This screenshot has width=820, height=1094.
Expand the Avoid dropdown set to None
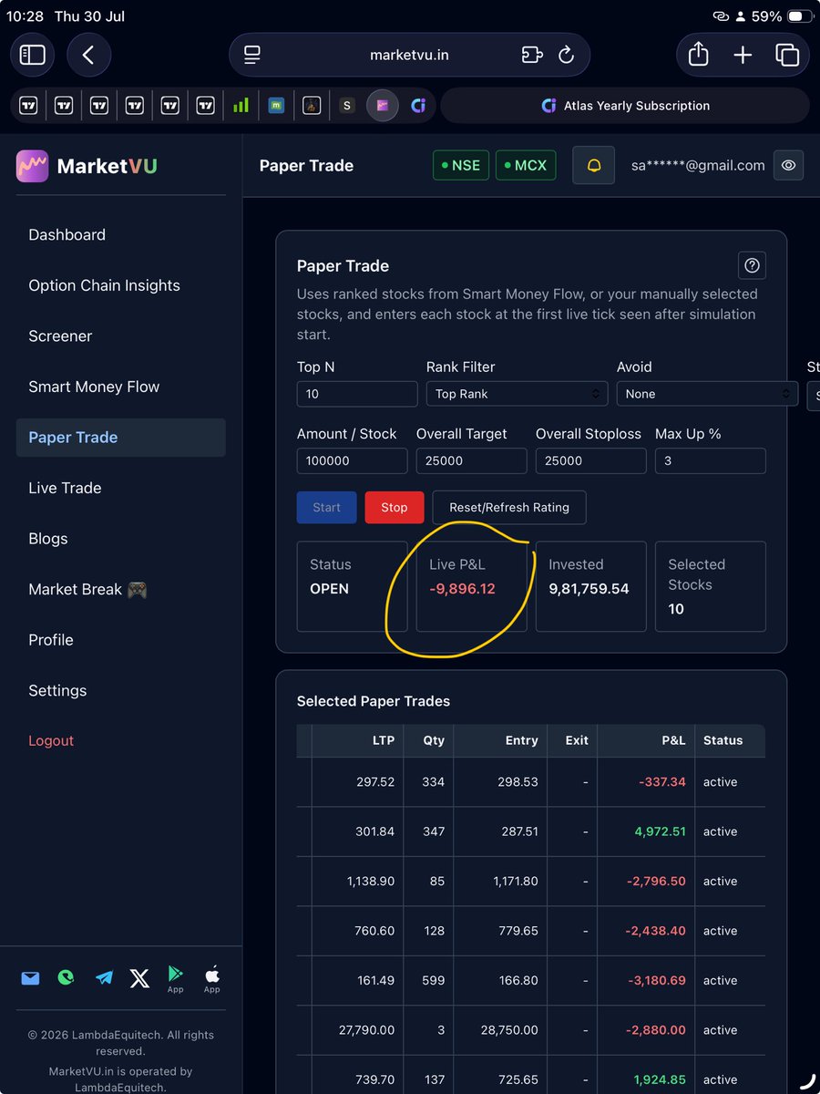pos(707,394)
